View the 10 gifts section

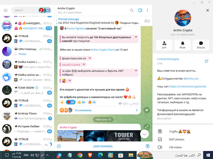point(183,131)
